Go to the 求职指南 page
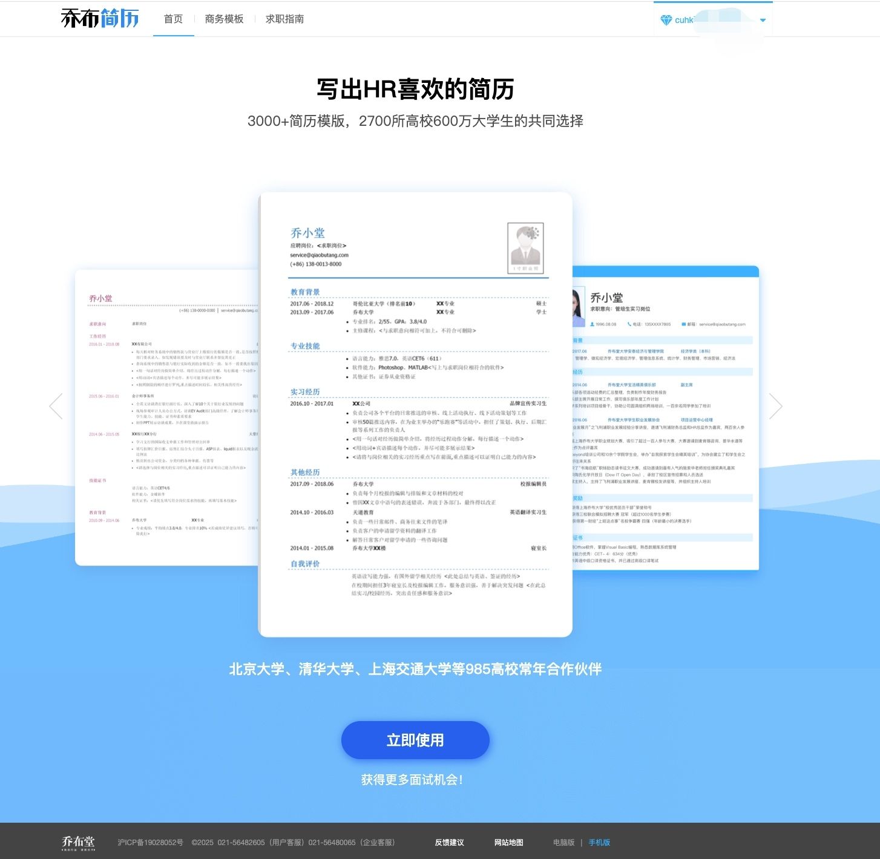 [x=284, y=19]
